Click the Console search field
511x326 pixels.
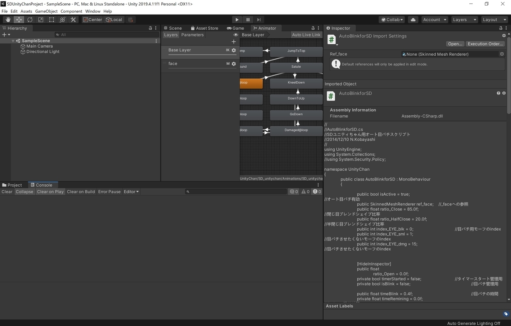[236, 192]
